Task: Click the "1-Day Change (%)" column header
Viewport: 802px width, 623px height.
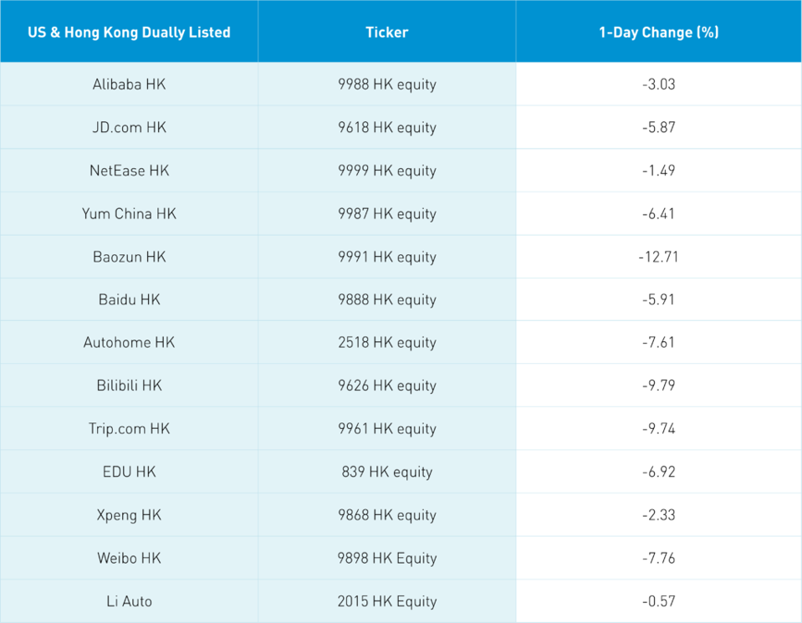Action: 658,33
